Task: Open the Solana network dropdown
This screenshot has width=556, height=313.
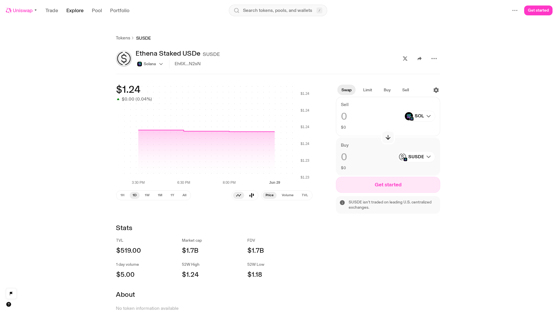Action: click(150, 64)
